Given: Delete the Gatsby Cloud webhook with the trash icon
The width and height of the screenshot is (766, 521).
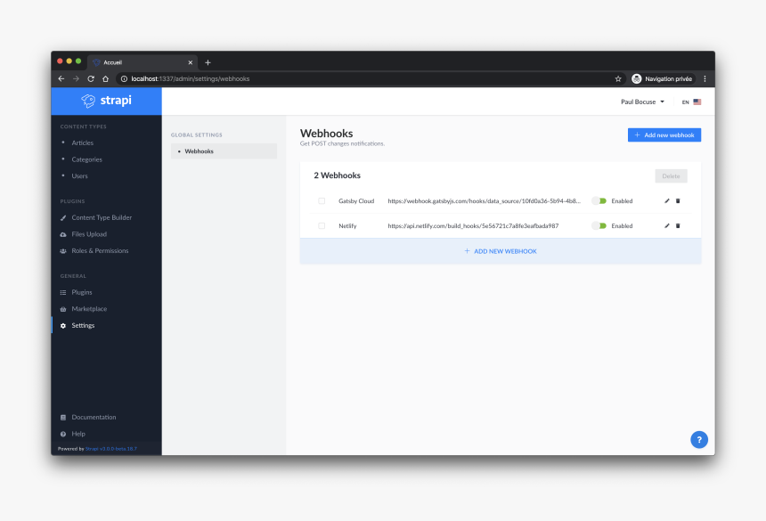Looking at the screenshot, I should 678,200.
